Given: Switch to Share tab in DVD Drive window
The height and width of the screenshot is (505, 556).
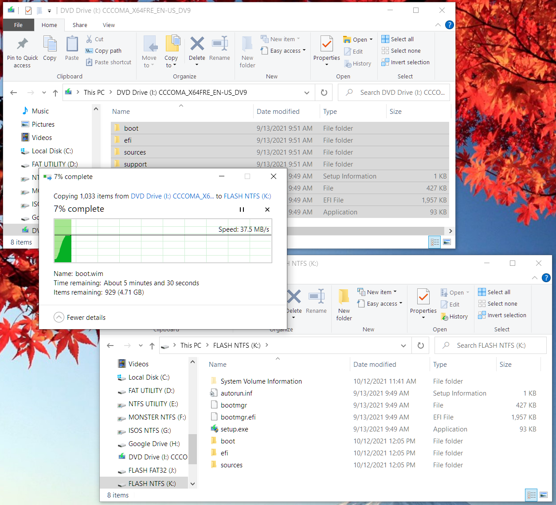Looking at the screenshot, I should point(80,25).
